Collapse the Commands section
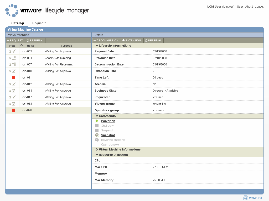This screenshot has height=201, width=269. [x=97, y=116]
